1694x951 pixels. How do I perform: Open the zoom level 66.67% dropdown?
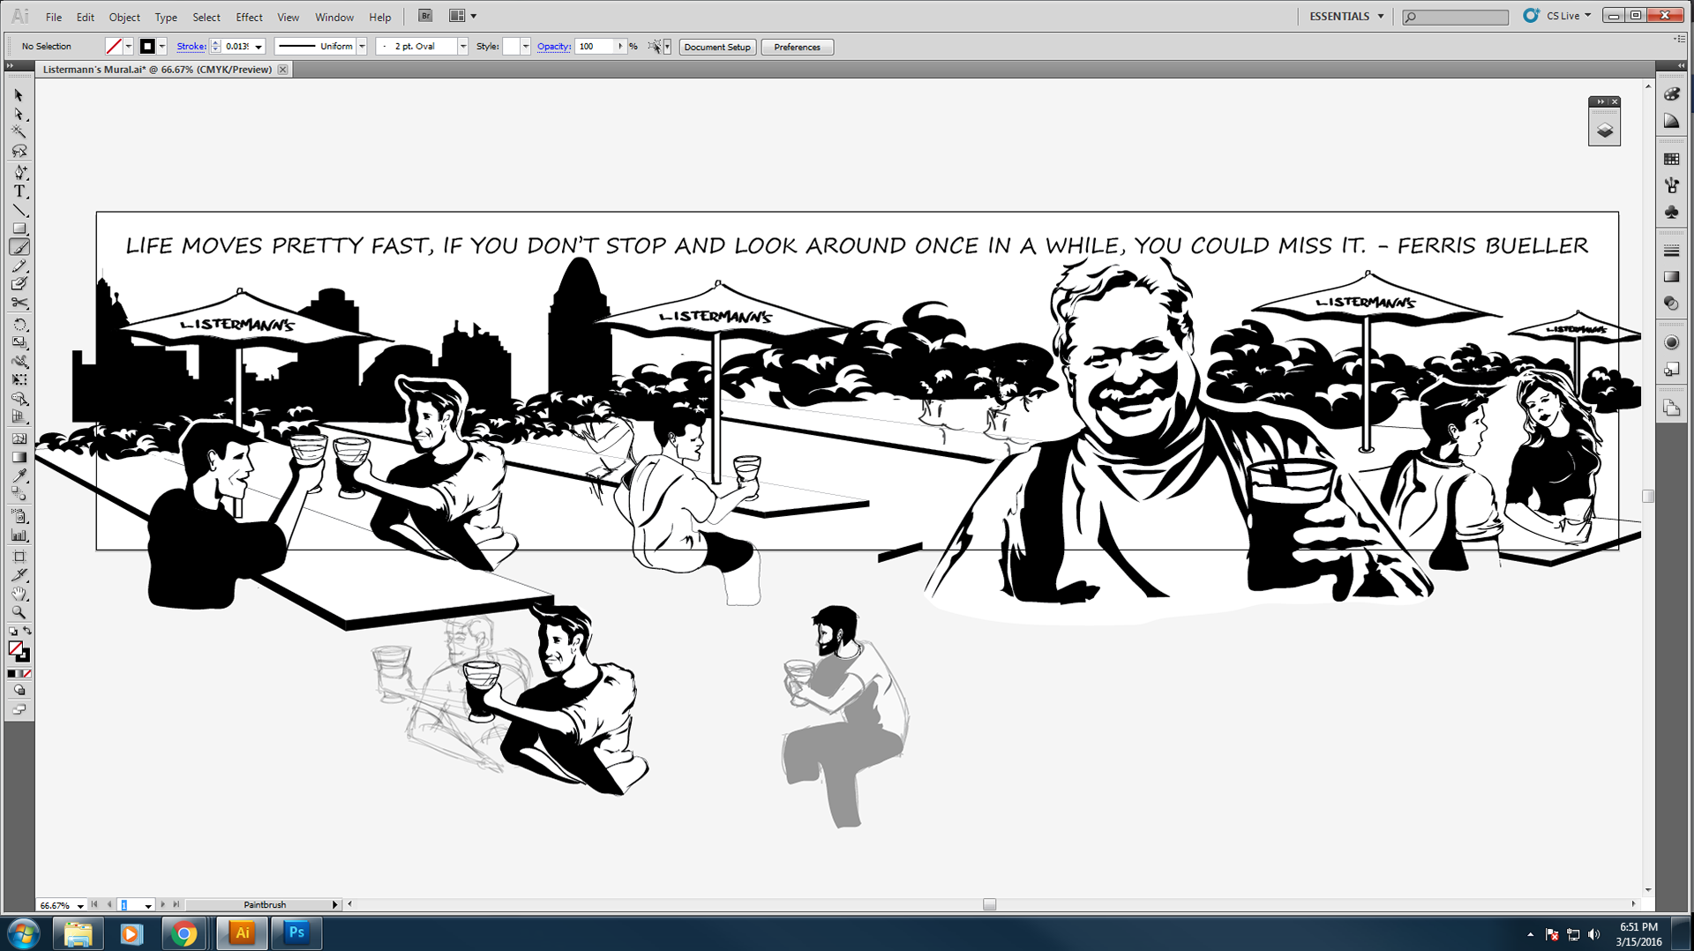click(80, 905)
